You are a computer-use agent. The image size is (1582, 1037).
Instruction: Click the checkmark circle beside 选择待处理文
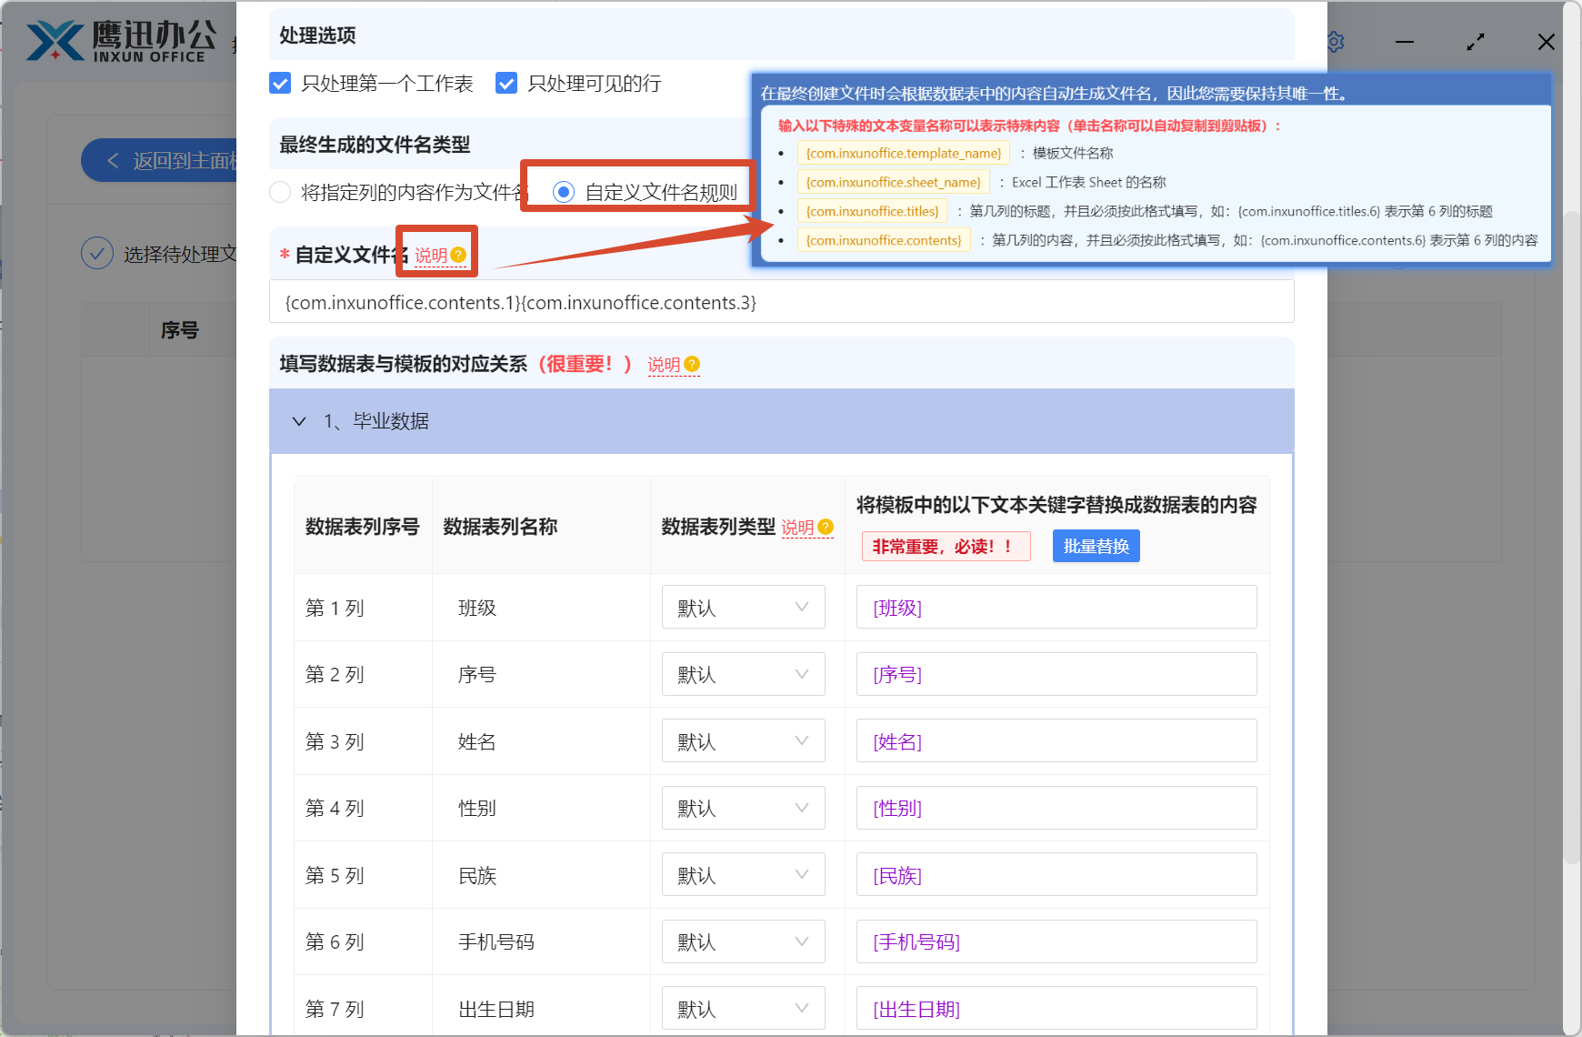(x=97, y=253)
